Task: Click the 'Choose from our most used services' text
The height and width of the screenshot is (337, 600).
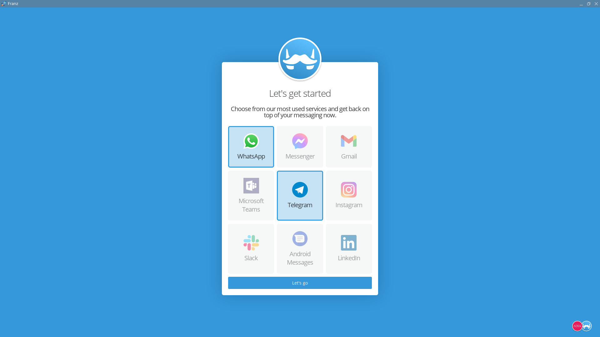Action: pos(300,112)
